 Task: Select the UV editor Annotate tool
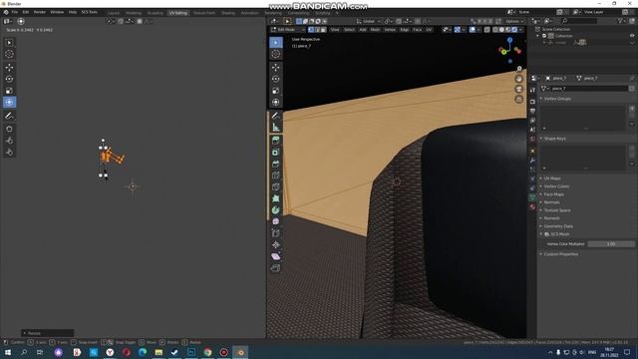tap(9, 116)
